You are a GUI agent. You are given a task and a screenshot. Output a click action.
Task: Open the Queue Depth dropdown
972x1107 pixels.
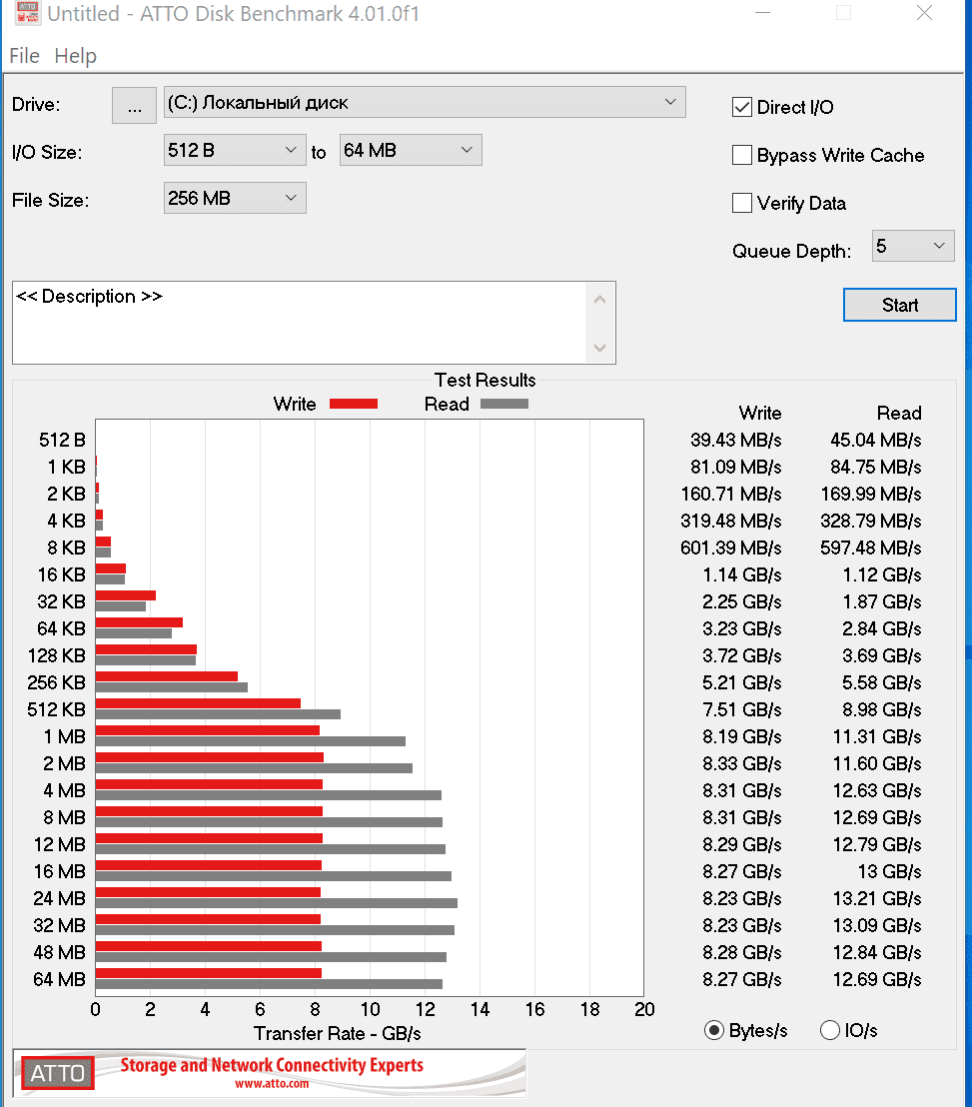tap(913, 247)
